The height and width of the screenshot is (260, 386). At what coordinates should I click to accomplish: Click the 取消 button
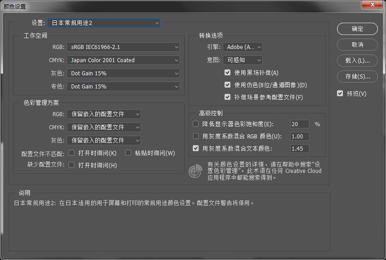click(357, 44)
